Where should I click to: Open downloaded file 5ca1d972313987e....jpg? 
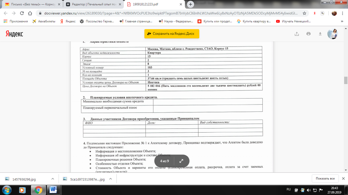[x=84, y=179]
